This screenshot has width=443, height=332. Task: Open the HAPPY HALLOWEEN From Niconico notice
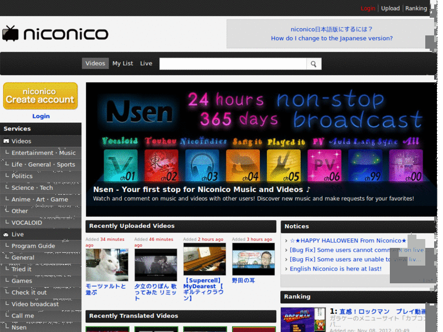click(348, 241)
